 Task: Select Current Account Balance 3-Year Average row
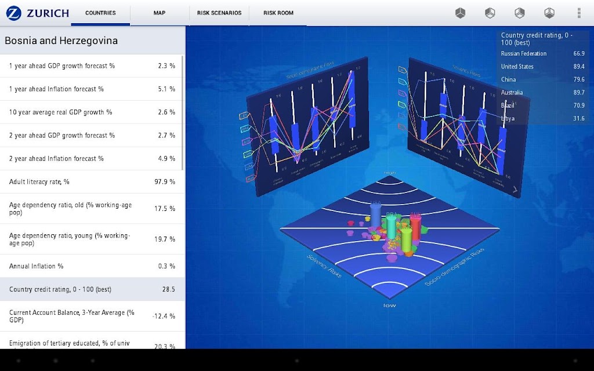click(x=92, y=316)
